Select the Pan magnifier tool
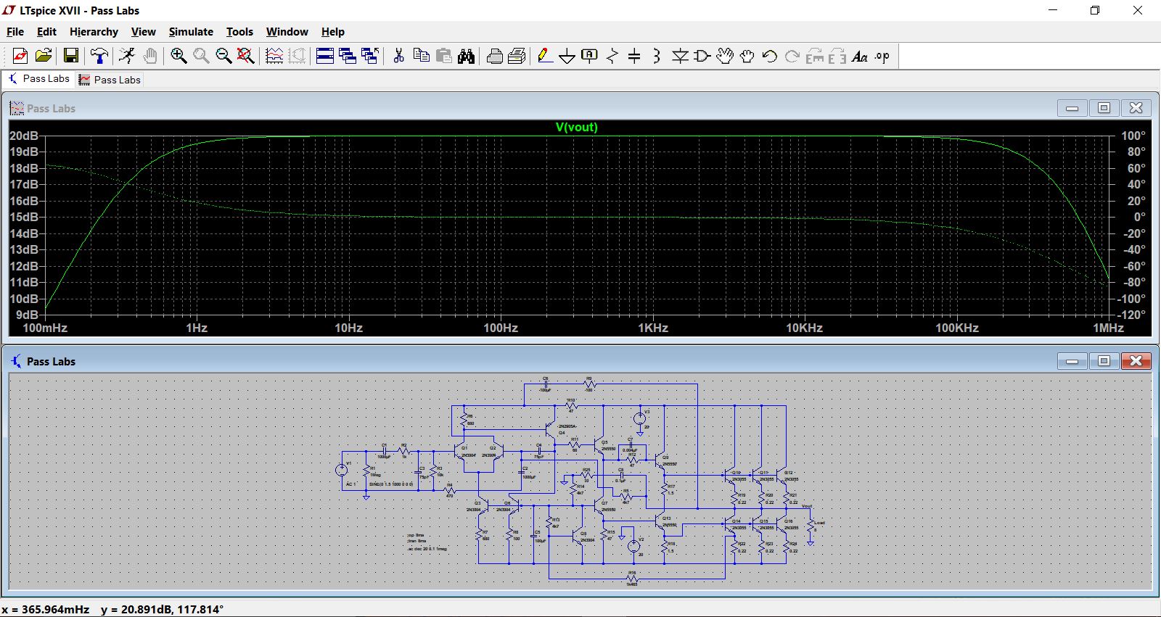The height and width of the screenshot is (617, 1161). (x=201, y=56)
